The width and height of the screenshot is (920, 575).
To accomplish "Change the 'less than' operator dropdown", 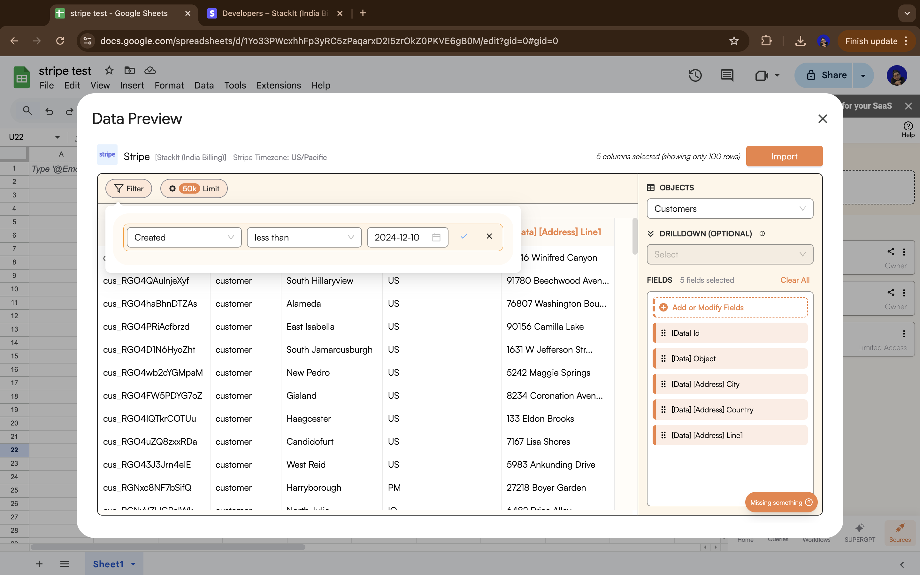I will (x=304, y=237).
